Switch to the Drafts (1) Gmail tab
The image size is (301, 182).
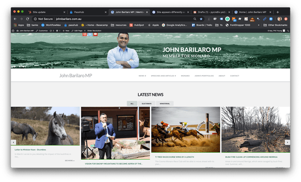tap(211, 12)
